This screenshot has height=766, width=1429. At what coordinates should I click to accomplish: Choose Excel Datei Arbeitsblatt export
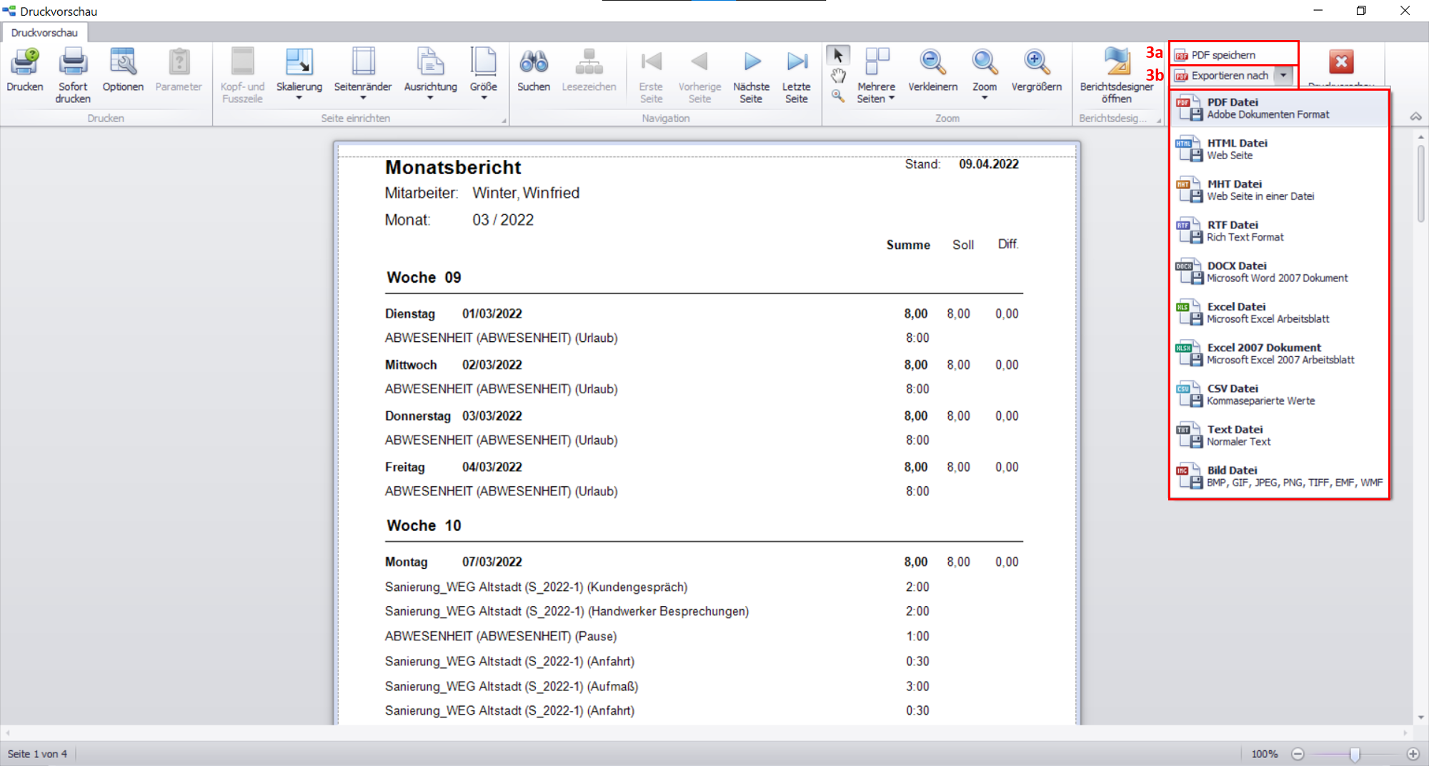(x=1279, y=313)
